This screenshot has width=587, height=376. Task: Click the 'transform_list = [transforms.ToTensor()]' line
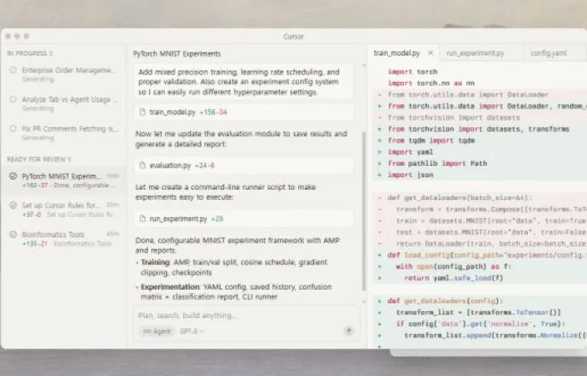[478, 313]
